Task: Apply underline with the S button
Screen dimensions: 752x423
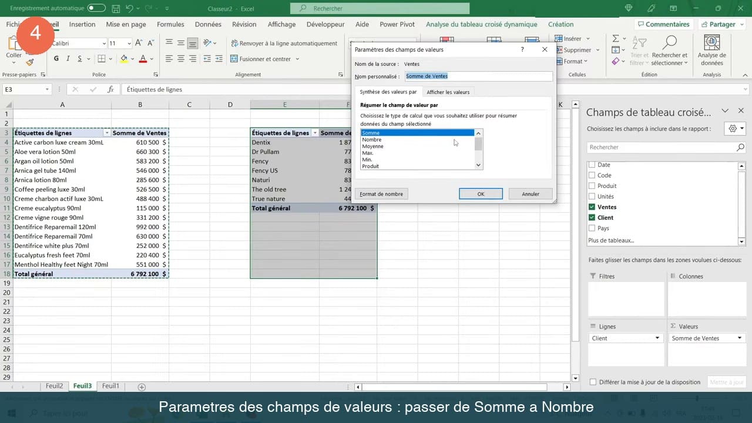Action: (80, 59)
